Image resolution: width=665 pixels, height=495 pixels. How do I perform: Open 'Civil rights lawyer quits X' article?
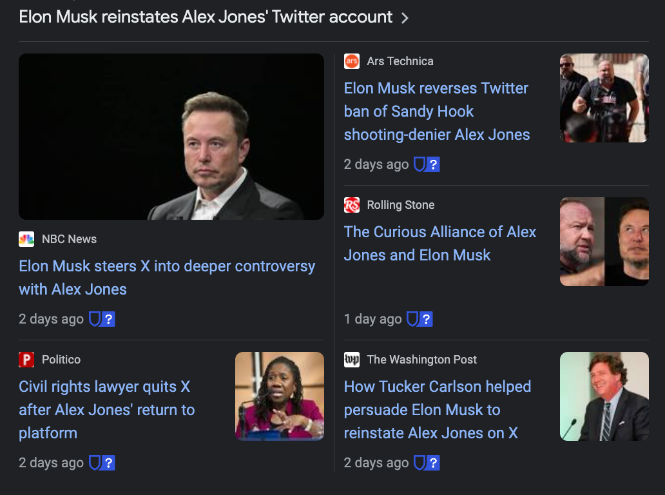[x=107, y=410]
